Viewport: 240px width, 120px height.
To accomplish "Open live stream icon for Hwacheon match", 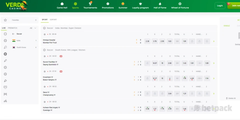I will (x=61, y=71).
